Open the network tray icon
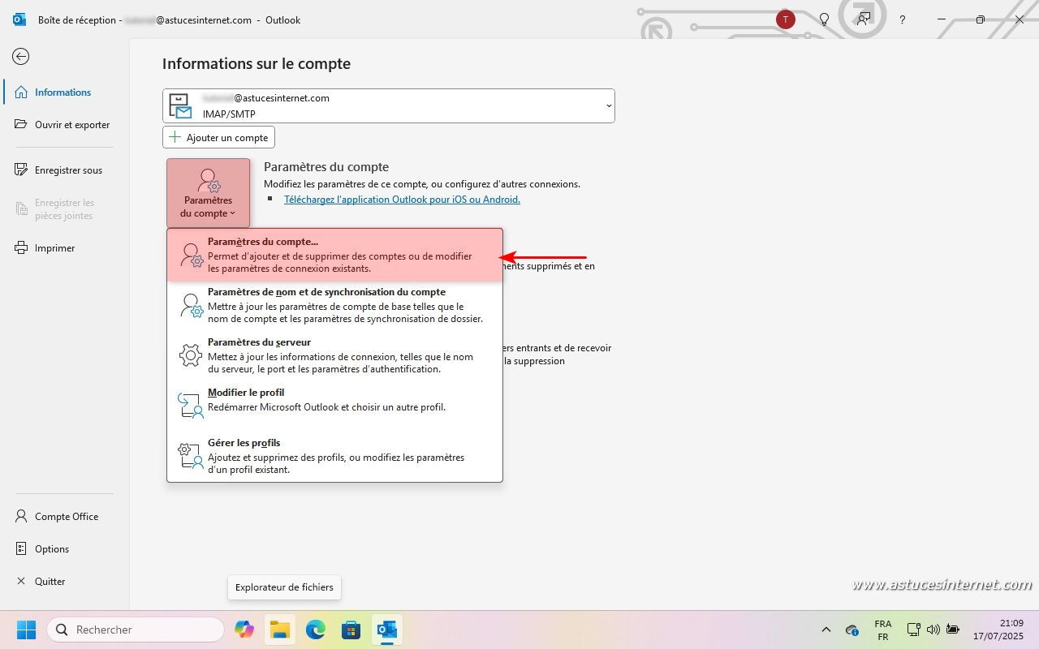 (913, 630)
